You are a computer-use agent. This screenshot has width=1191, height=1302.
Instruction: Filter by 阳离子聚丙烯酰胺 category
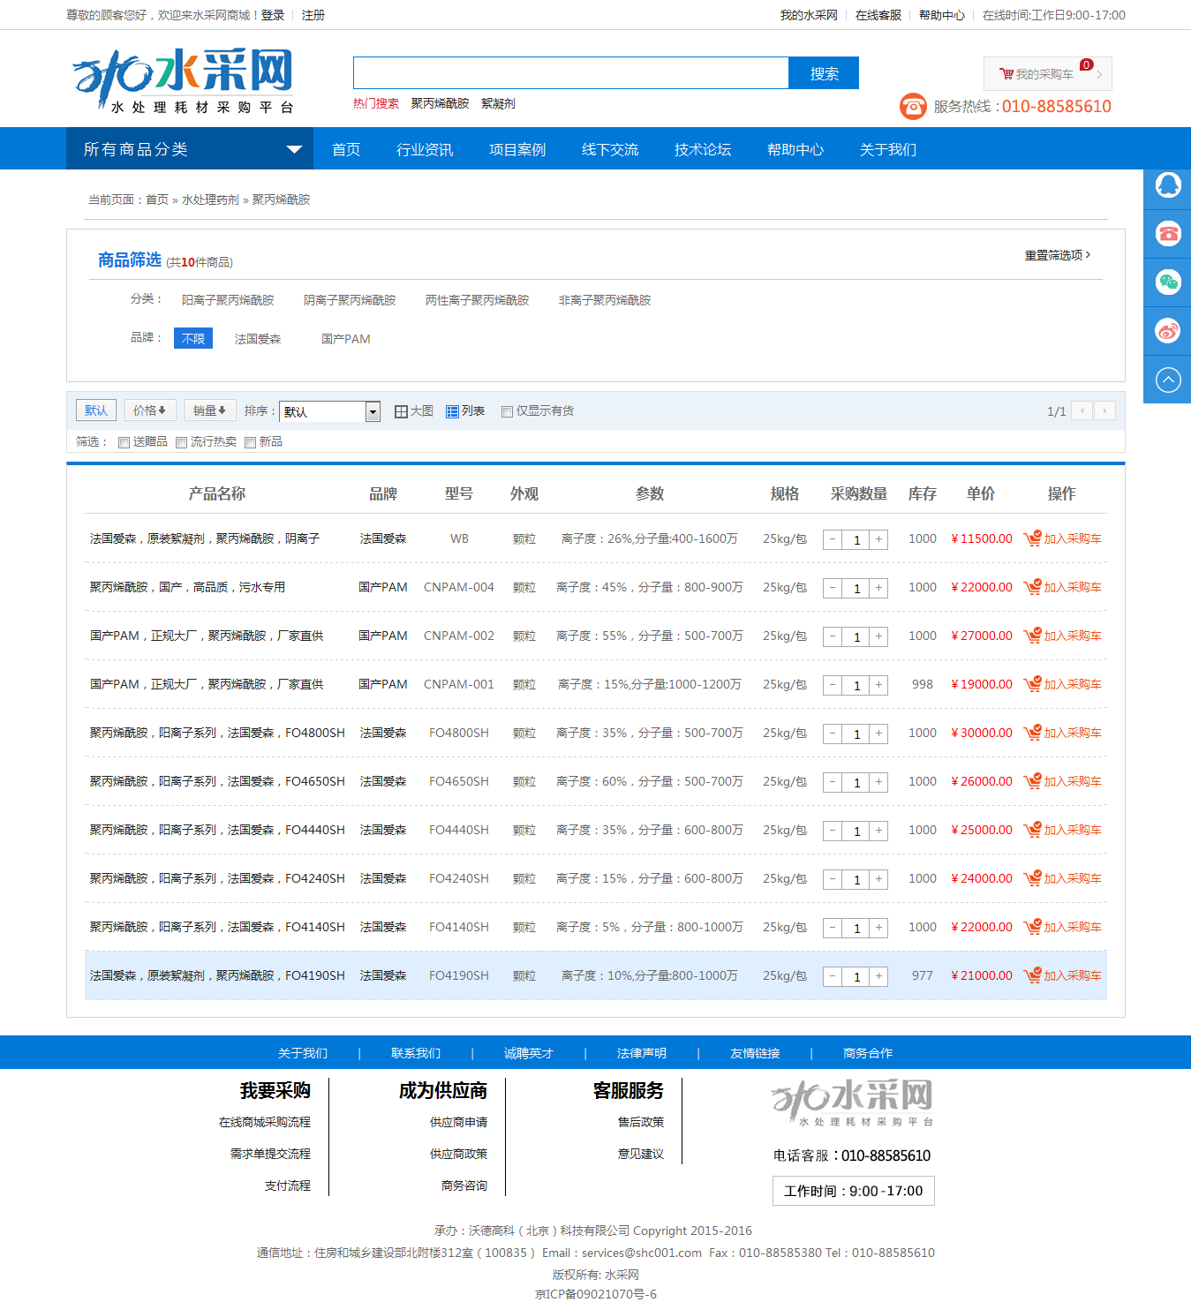coord(228,300)
